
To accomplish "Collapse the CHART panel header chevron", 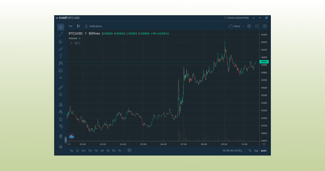I will click(x=56, y=18).
